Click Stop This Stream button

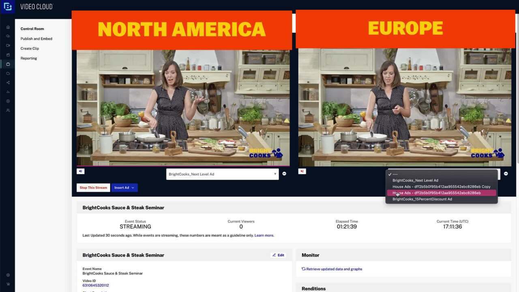(93, 188)
